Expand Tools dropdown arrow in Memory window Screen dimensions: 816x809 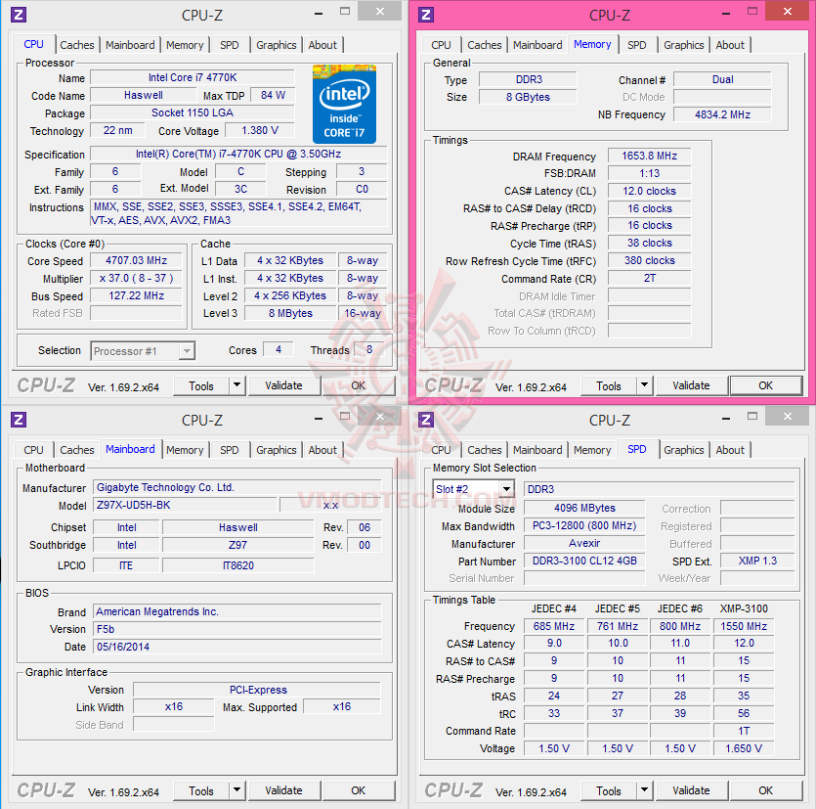(x=645, y=385)
